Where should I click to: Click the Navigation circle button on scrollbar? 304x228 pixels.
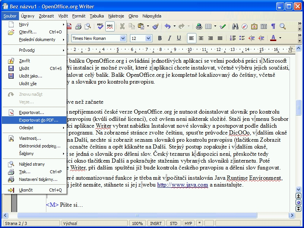pos(299,203)
